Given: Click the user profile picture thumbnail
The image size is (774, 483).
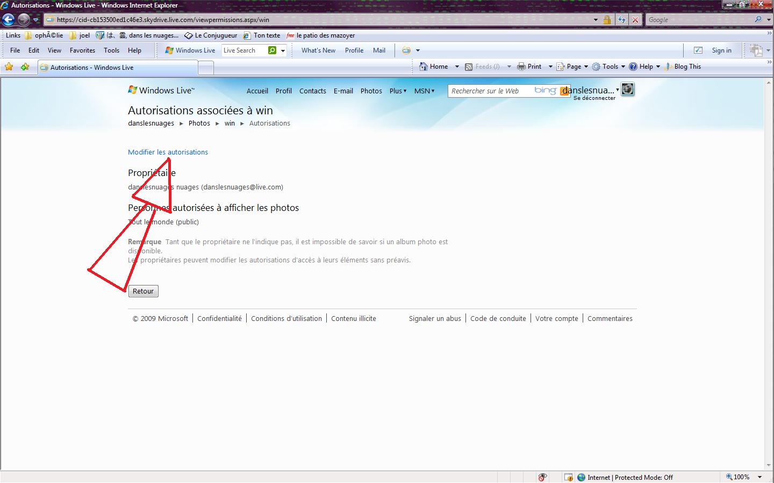Looking at the screenshot, I should point(627,89).
